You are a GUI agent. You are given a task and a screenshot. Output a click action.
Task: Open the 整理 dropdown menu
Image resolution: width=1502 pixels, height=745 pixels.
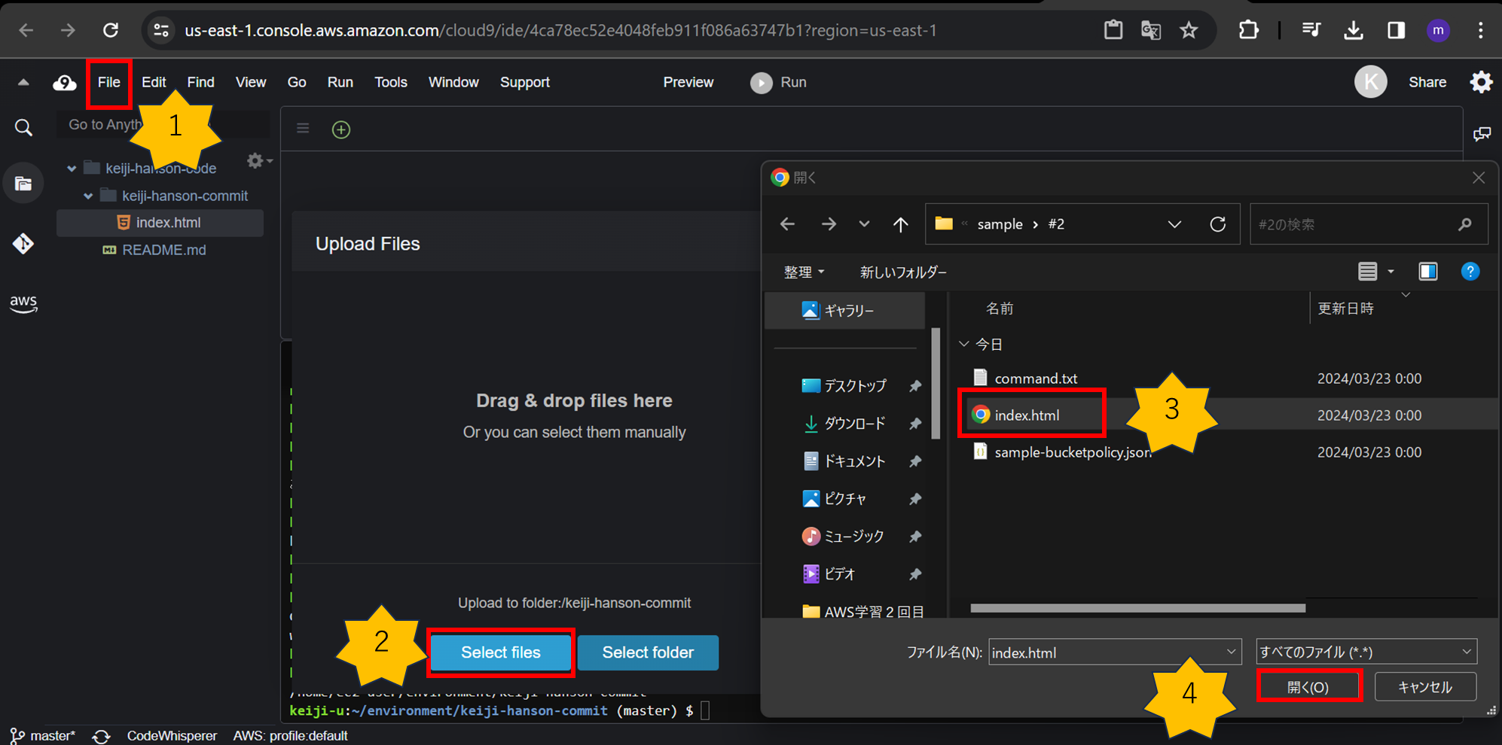tap(804, 272)
